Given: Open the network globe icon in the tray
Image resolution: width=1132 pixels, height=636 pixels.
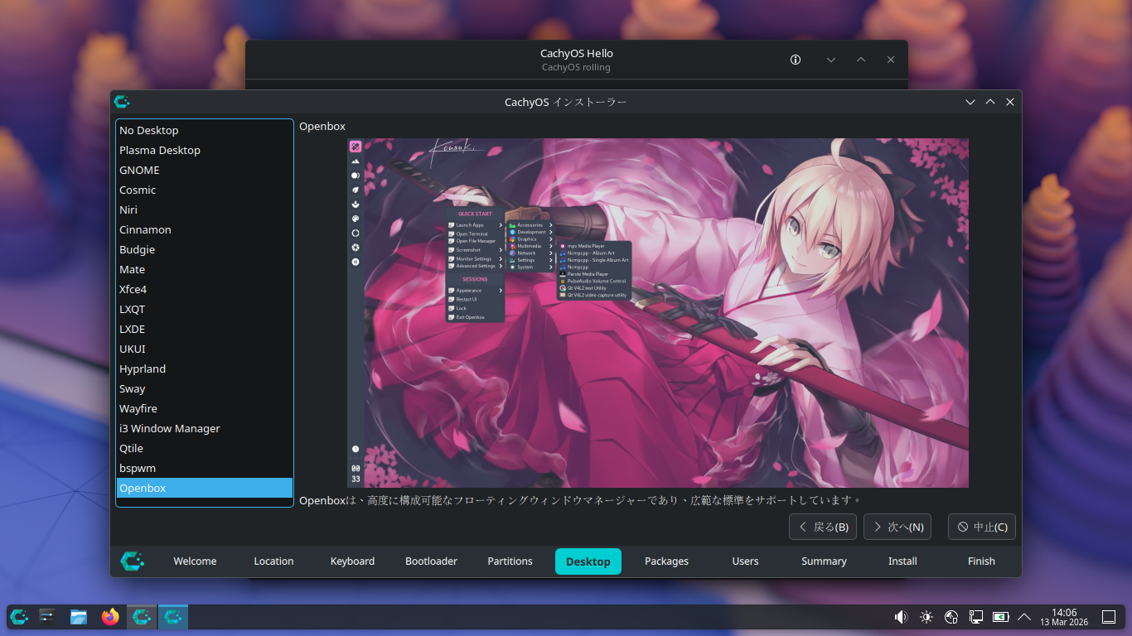Looking at the screenshot, I should 951,617.
